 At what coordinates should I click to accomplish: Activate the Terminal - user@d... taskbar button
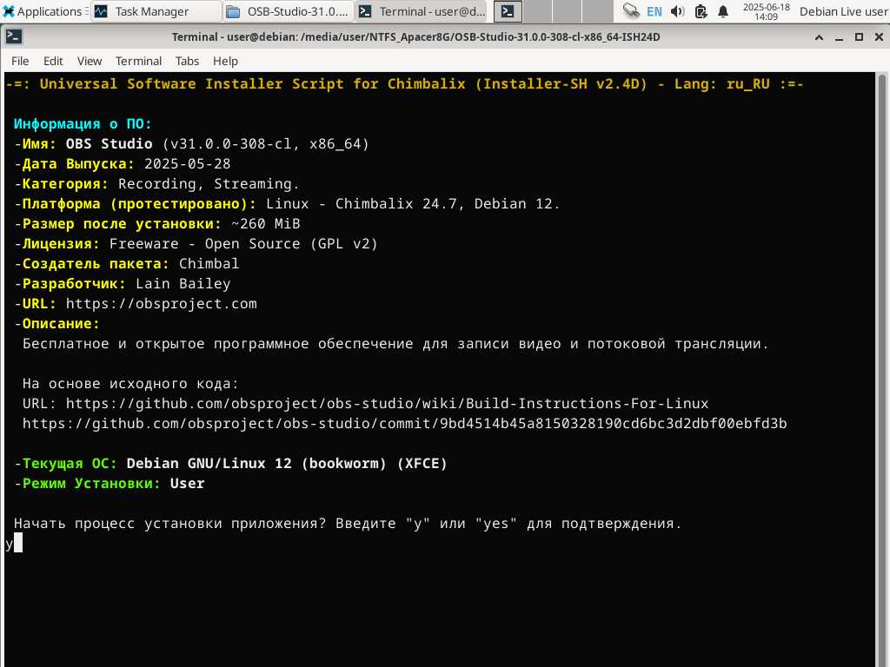422,11
